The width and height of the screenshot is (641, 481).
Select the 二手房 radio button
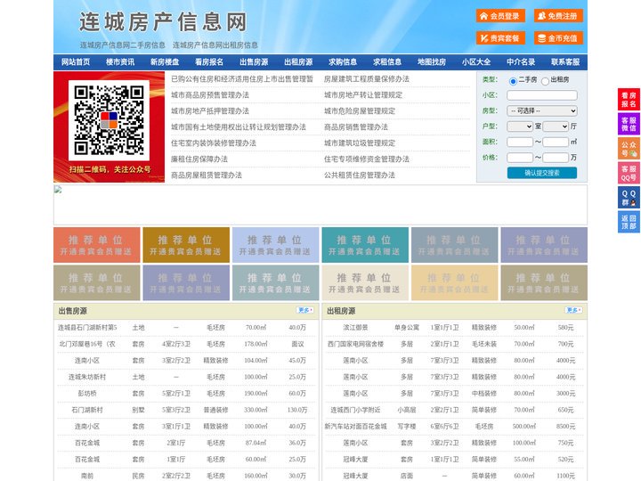point(513,81)
